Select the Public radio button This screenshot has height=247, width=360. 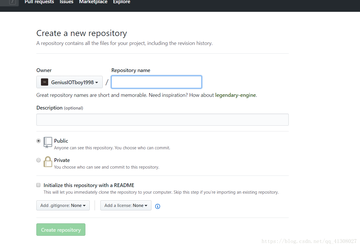39,141
